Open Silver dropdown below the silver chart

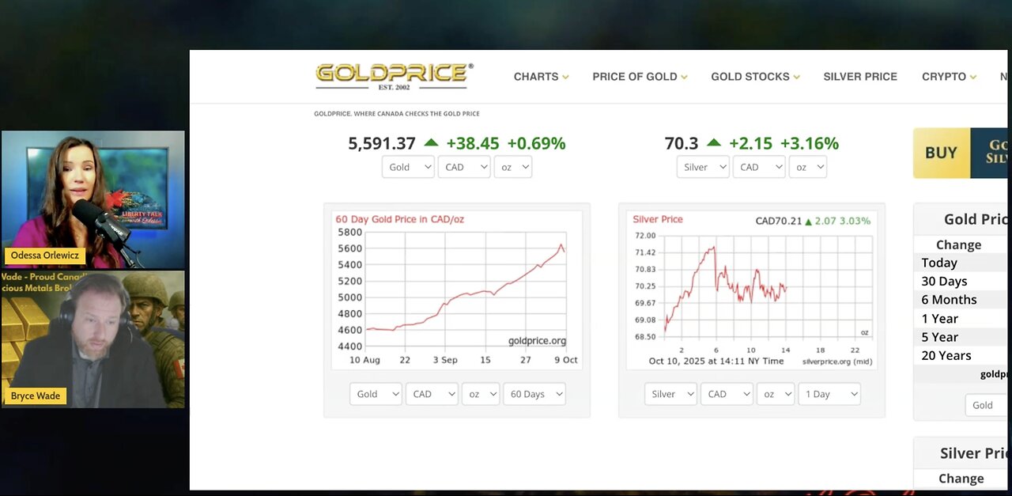[670, 394]
